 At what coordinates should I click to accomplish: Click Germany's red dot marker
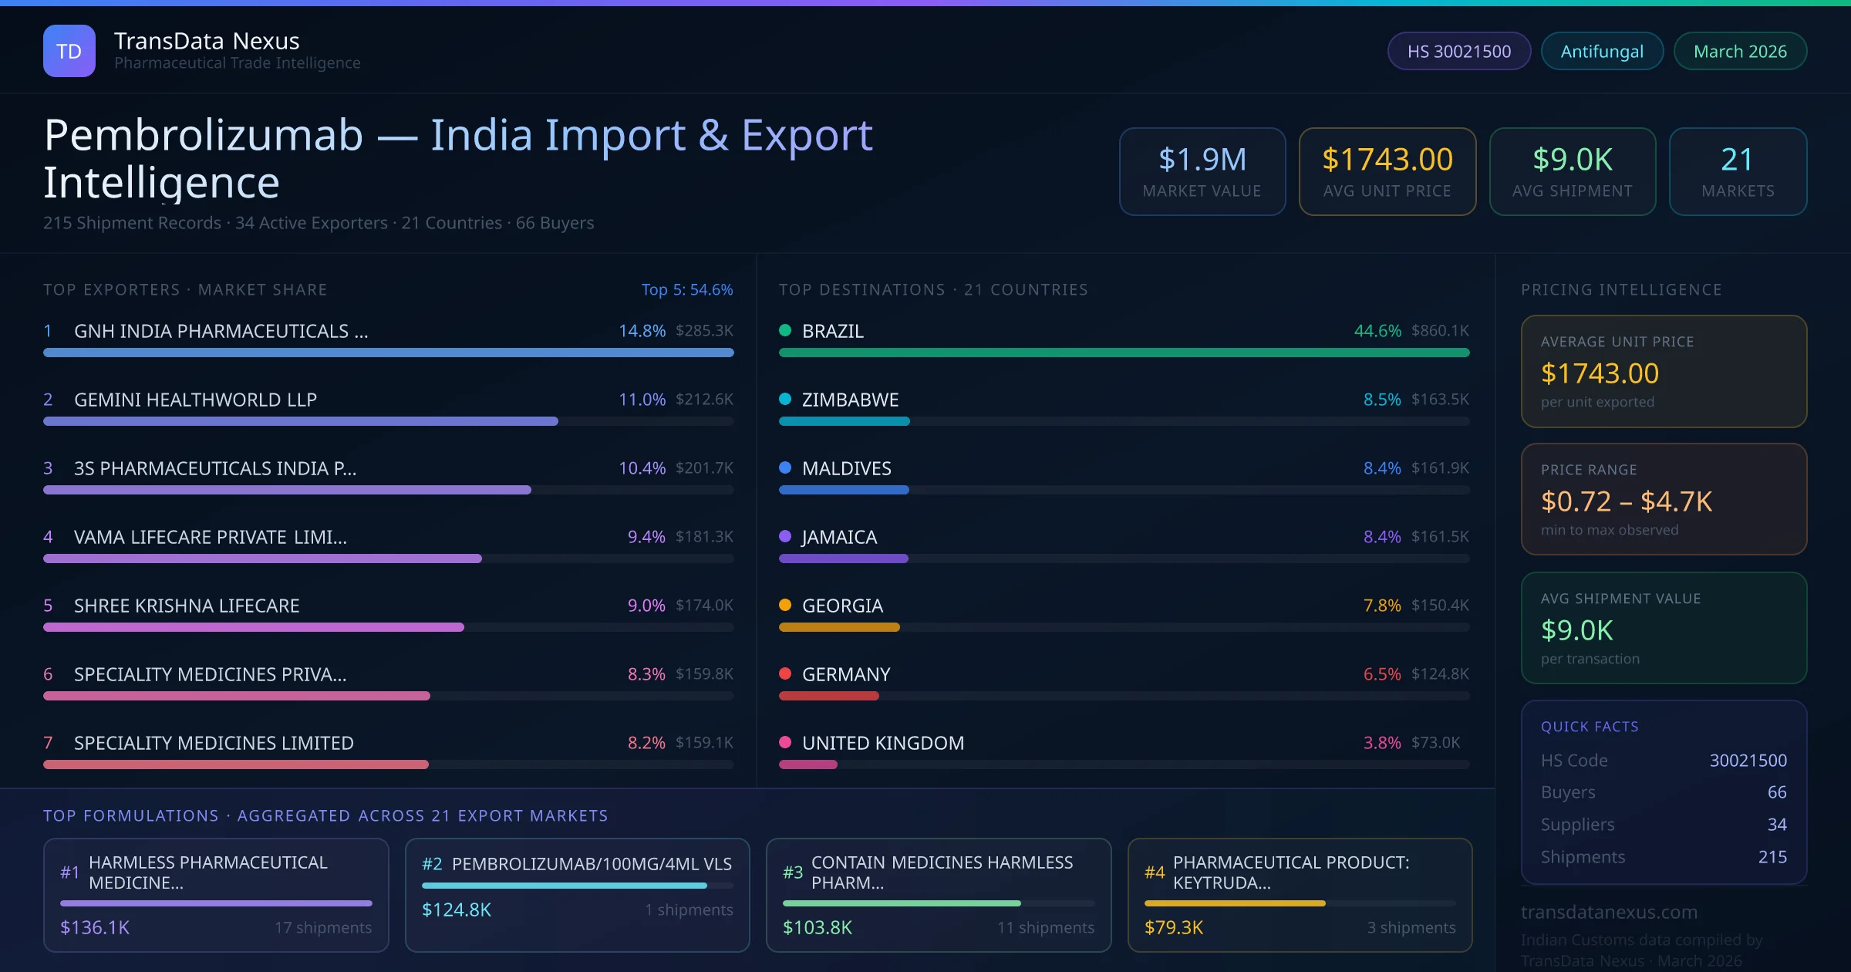click(785, 673)
